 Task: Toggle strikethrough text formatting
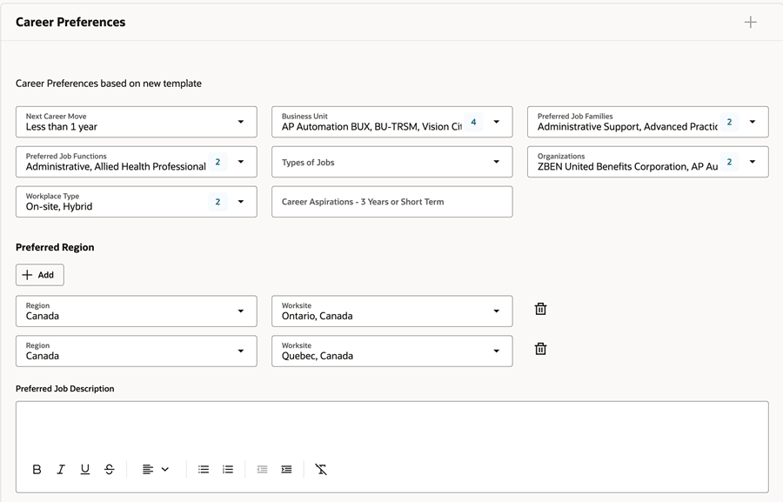tap(110, 470)
